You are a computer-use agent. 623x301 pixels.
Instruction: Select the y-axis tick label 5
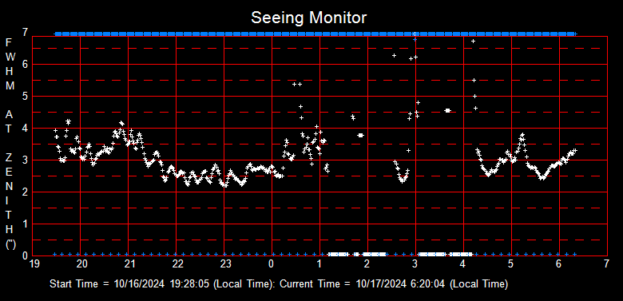(25, 96)
